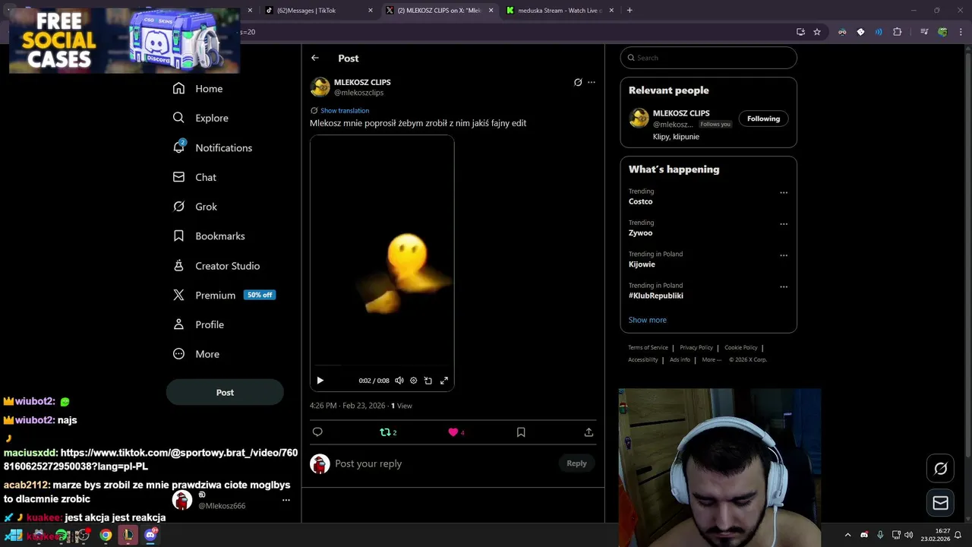972x547 pixels.
Task: Click the Following button for MLEKOSZ CLIPS
Action: tap(763, 119)
